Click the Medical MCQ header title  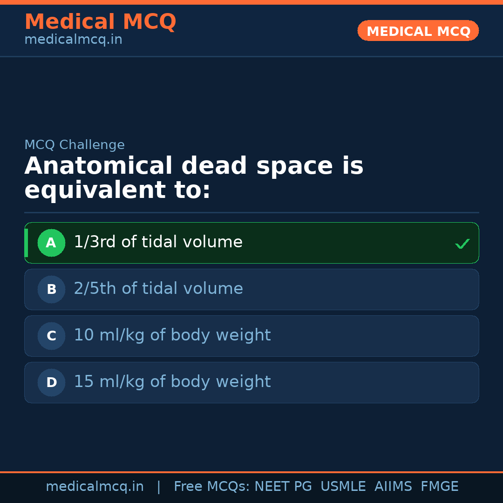(100, 22)
